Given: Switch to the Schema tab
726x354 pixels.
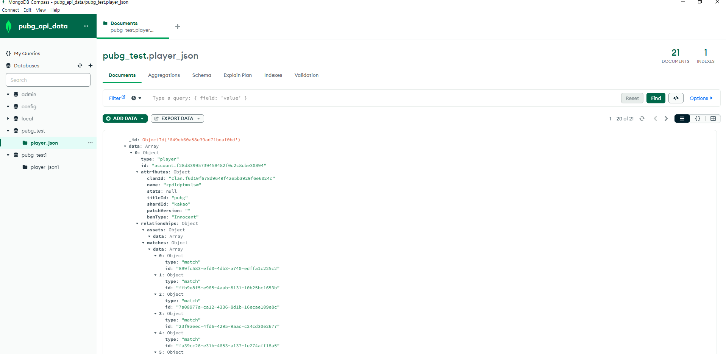Looking at the screenshot, I should click(x=201, y=75).
